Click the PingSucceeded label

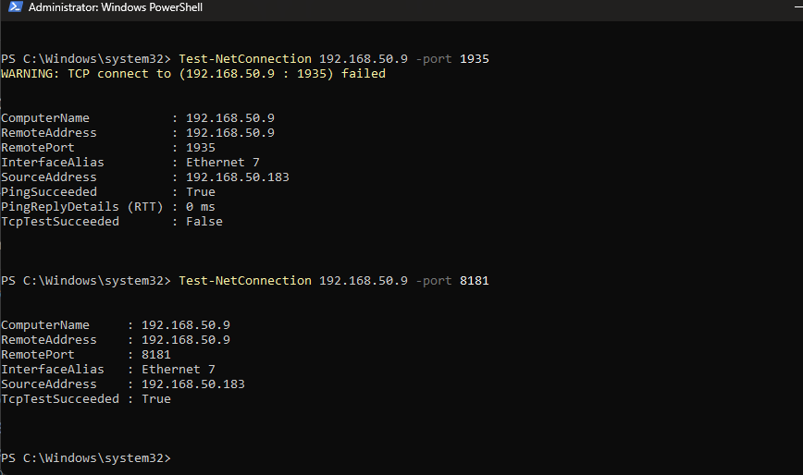(49, 192)
